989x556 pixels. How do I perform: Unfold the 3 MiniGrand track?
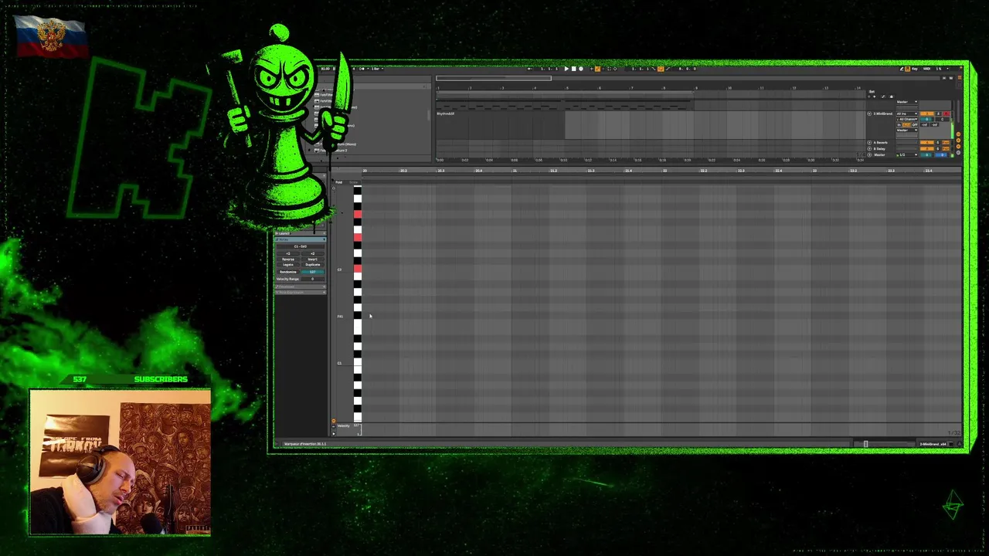[x=869, y=114]
